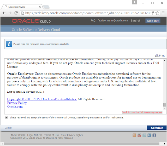This screenshot has height=146, width=167.
Task: Go back using the browser back arrow
Action: click(x=4, y=13)
